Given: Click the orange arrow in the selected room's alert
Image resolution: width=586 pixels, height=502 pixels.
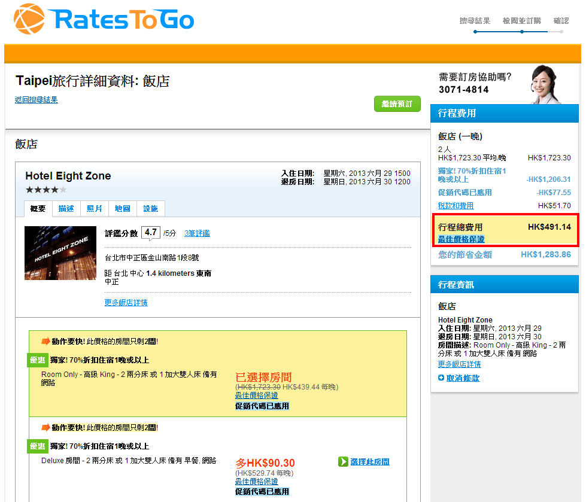Looking at the screenshot, I should click(x=45, y=342).
